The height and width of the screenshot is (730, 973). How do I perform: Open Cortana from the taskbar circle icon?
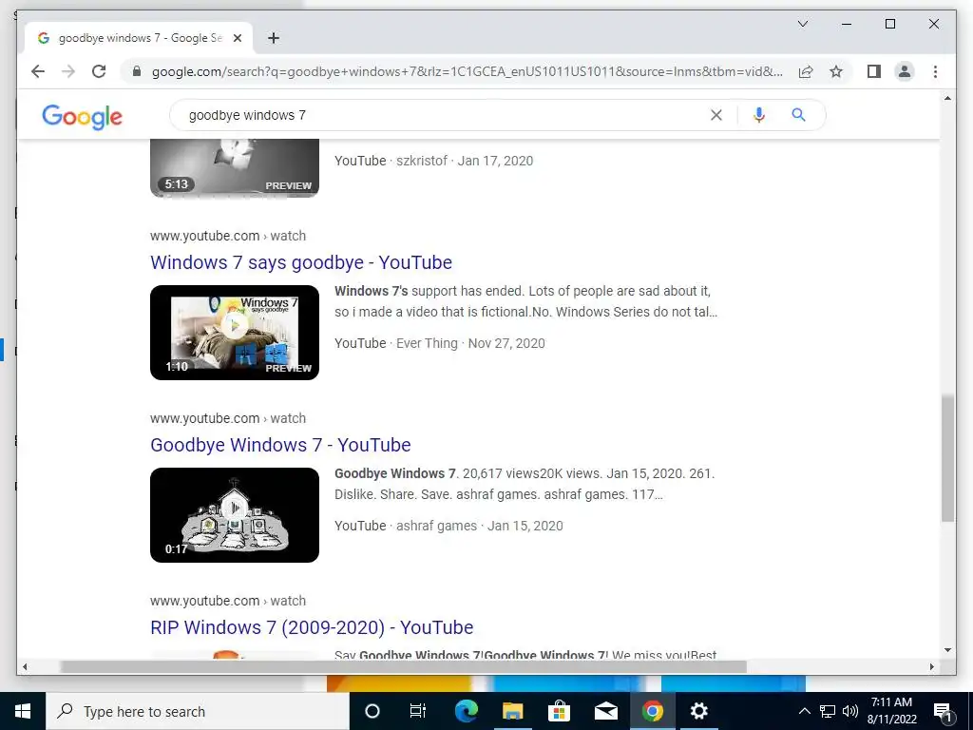pos(372,711)
